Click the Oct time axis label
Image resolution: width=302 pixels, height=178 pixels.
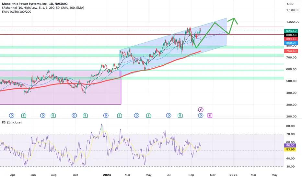coord(75,175)
